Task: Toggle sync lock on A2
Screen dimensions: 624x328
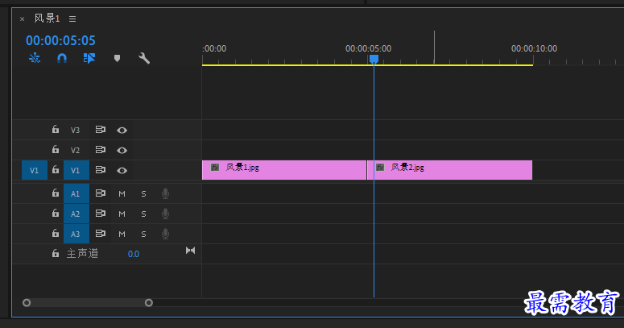Action: coord(101,214)
